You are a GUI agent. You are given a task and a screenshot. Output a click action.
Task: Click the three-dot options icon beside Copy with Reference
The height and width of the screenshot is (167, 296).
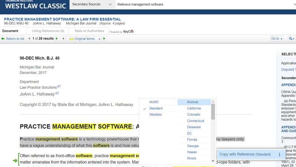[279, 154]
